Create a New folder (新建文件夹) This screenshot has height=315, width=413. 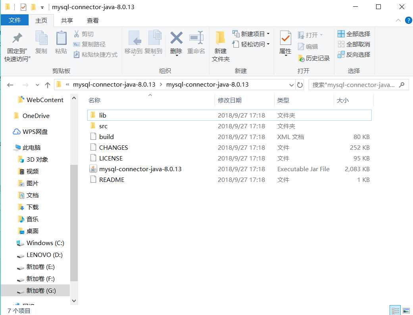[x=221, y=47]
